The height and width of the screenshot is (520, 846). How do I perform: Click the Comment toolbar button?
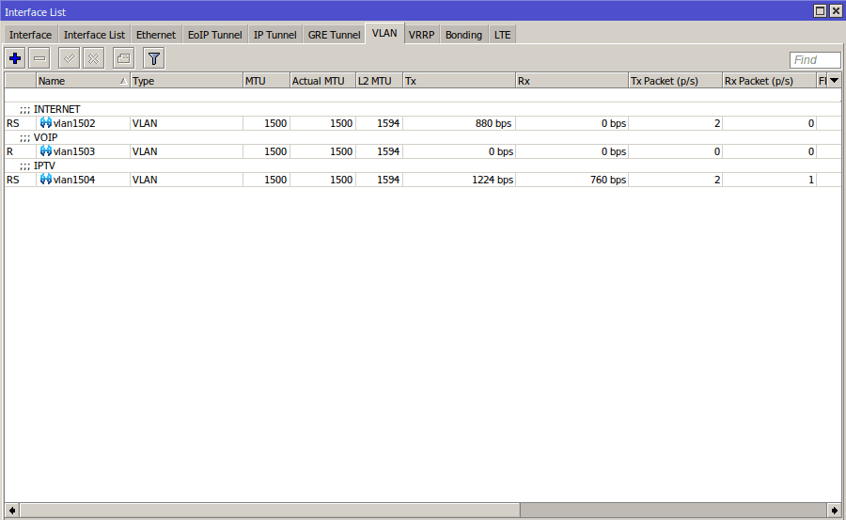tap(123, 59)
